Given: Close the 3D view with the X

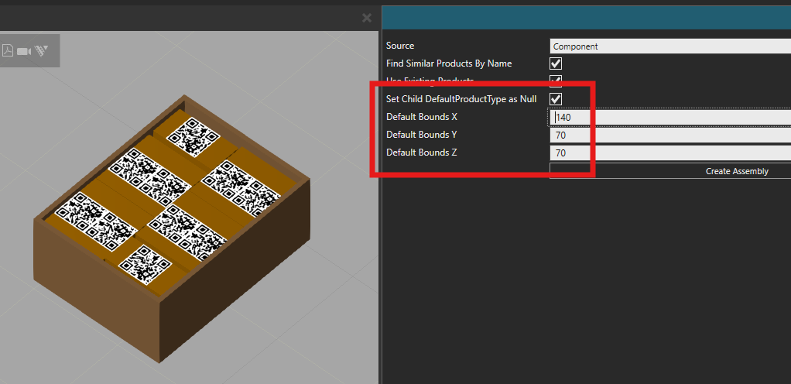Looking at the screenshot, I should [x=367, y=18].
